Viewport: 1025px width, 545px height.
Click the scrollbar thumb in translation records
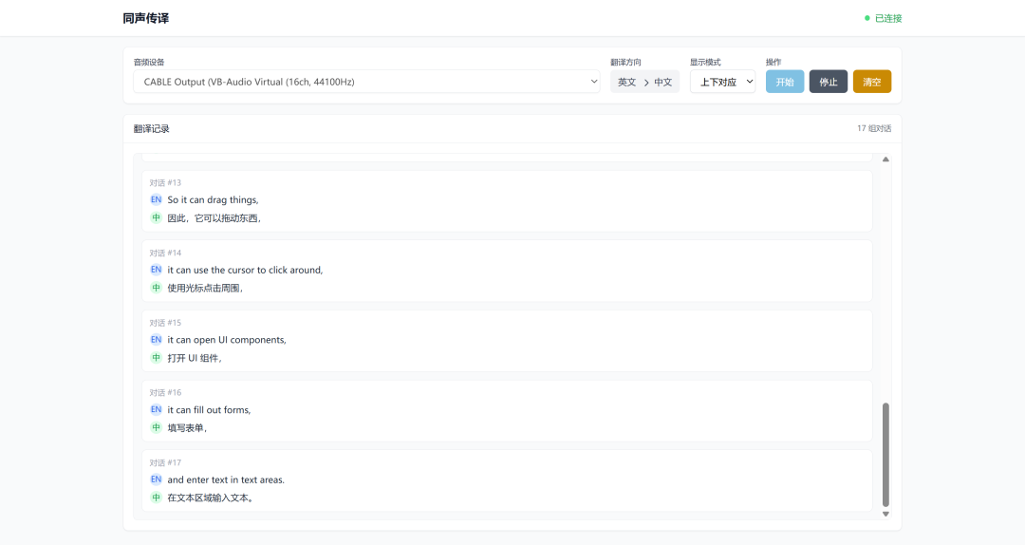coord(885,455)
